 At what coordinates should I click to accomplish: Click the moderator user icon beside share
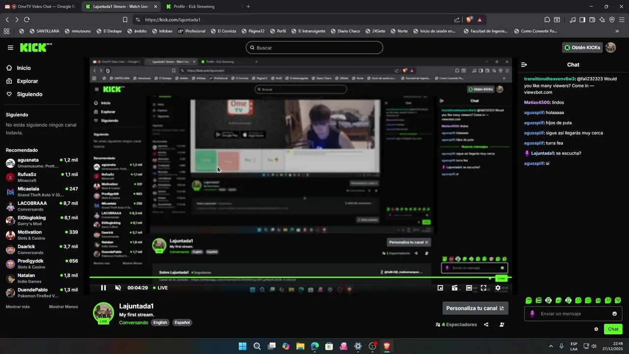click(502, 324)
